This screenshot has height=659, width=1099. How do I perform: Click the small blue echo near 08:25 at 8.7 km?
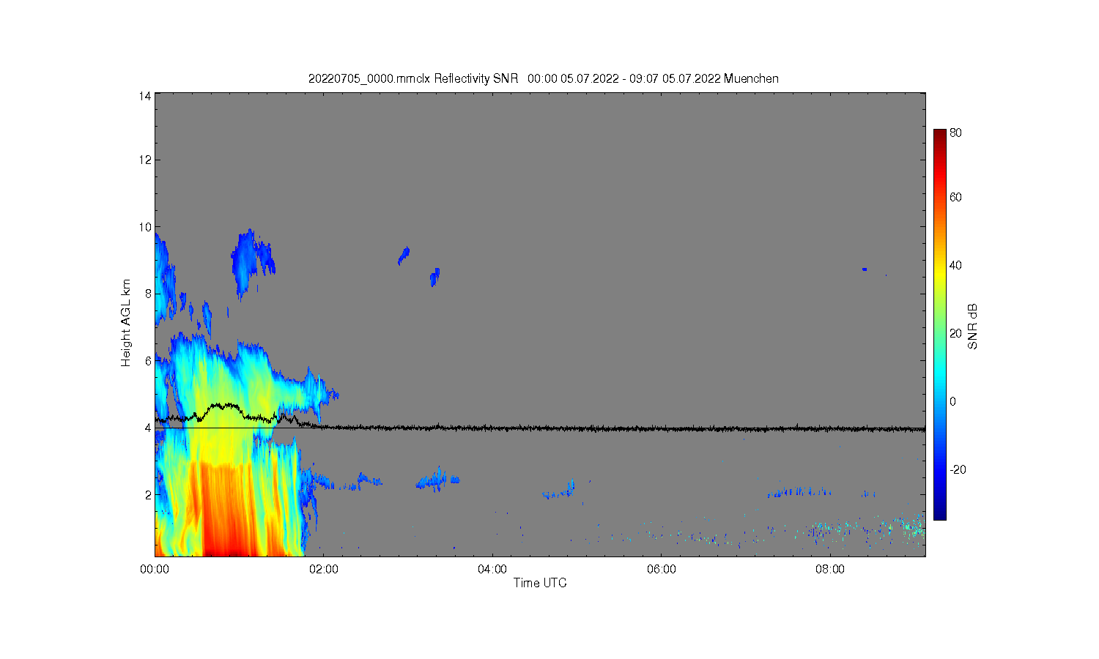(x=865, y=269)
